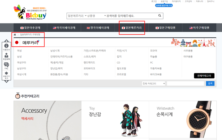The width and height of the screenshot is (222, 140).
Task: Click the sidebar down arrow
Action: [x=6, y=82]
